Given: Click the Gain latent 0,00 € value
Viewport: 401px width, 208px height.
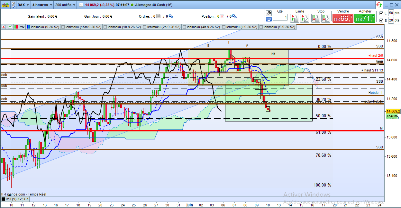Looking at the screenshot, I should [52, 16].
